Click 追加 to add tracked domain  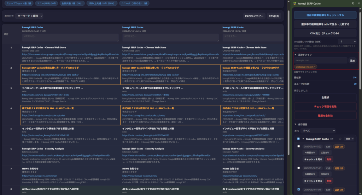point(352,61)
